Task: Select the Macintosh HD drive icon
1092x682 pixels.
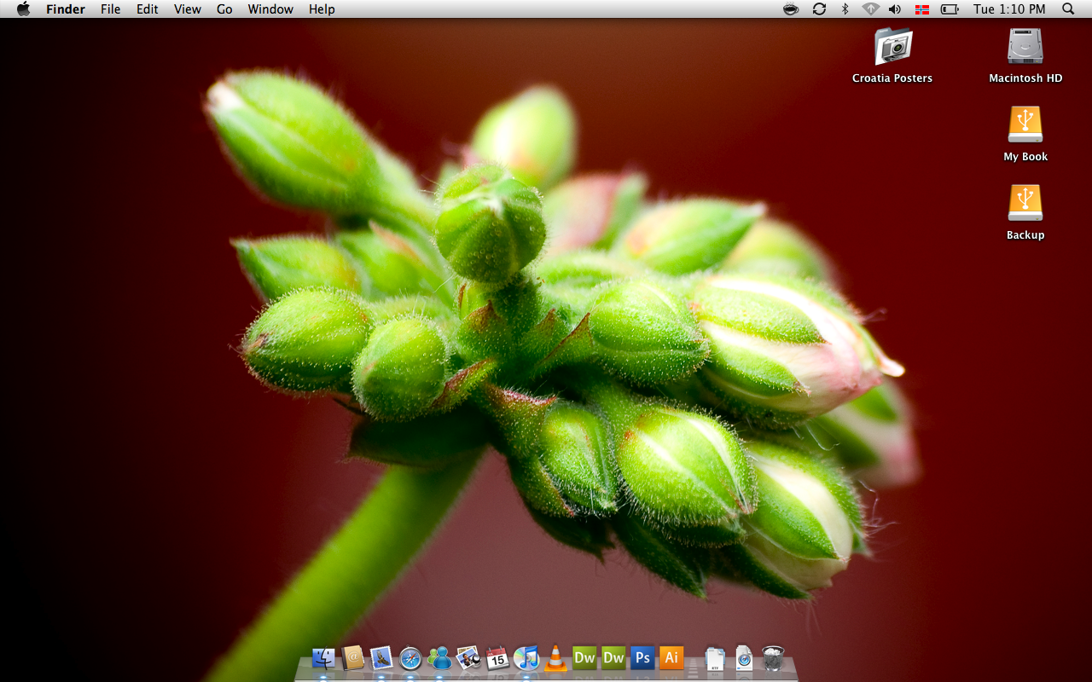Action: (1025, 47)
